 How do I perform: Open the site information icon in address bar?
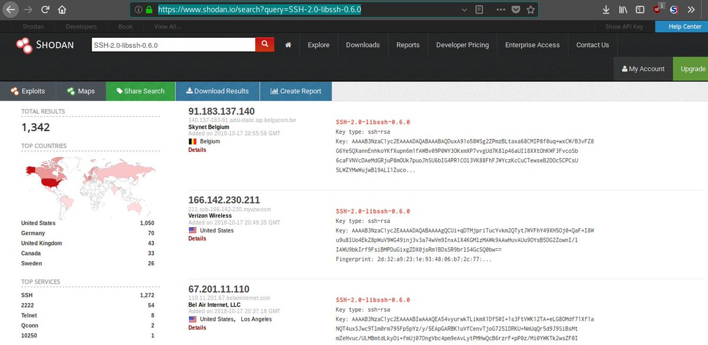coord(138,9)
